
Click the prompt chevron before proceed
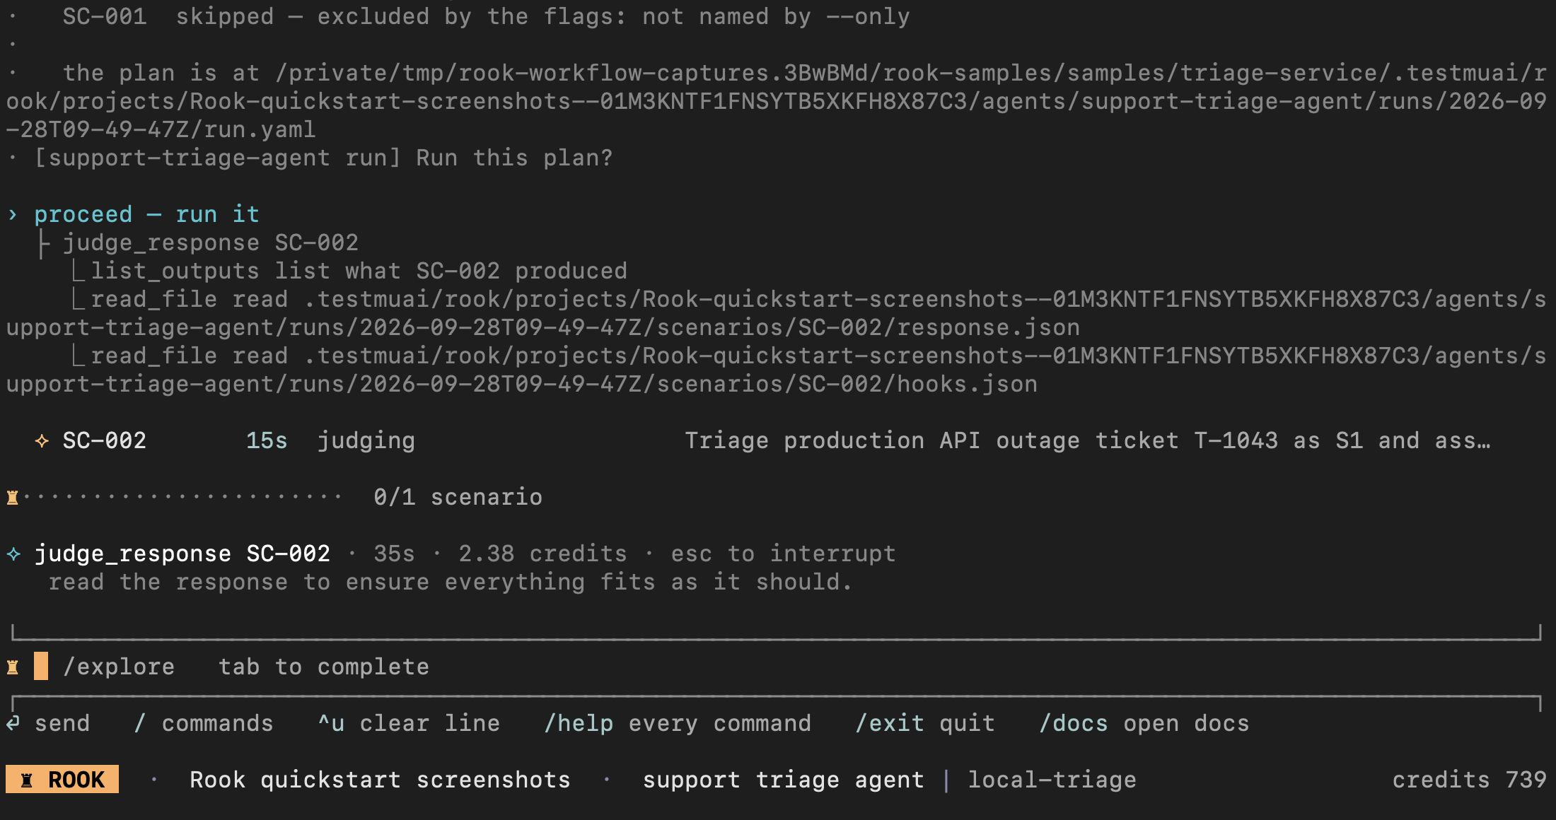click(x=13, y=214)
